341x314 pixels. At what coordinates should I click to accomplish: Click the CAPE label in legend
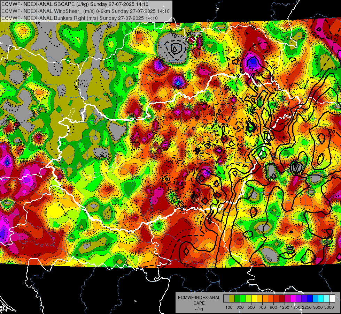(x=199, y=303)
